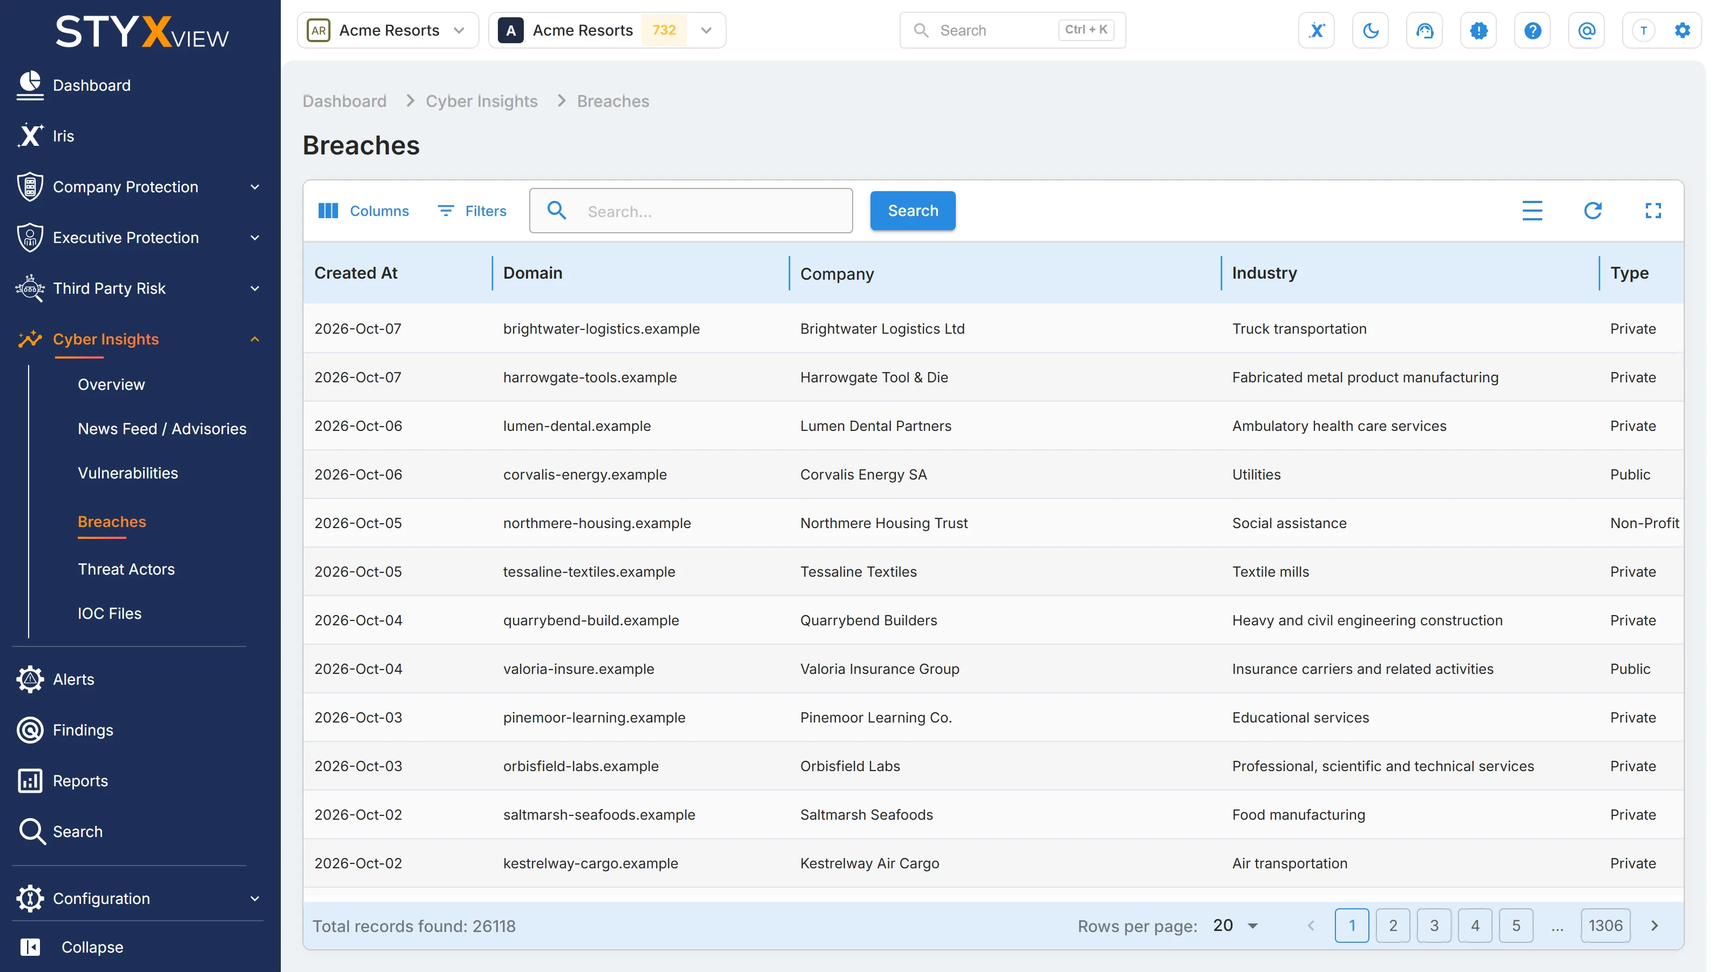Screen dimensions: 1728x972
Task: Open Columns selector
Action: [x=363, y=211]
